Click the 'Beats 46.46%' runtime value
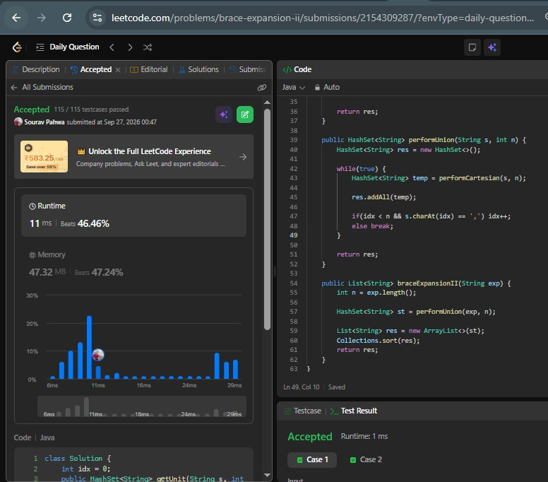 pos(85,223)
